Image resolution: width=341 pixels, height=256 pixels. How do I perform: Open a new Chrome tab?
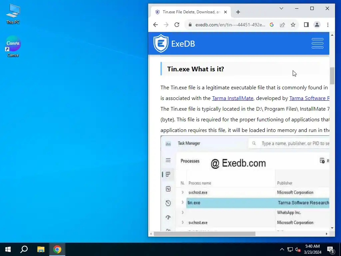(x=238, y=12)
